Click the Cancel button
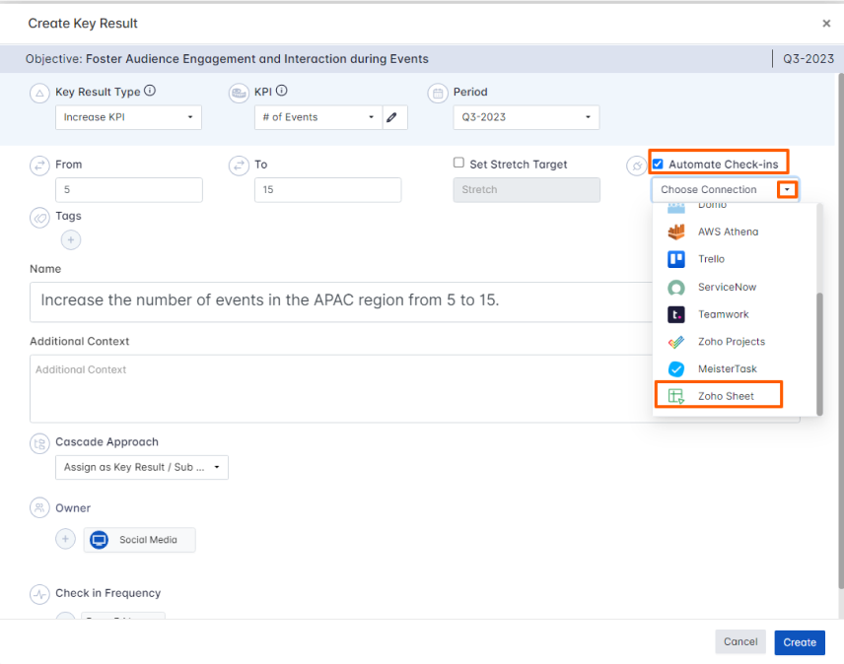Screen dimensions: 844x664 coord(740,642)
